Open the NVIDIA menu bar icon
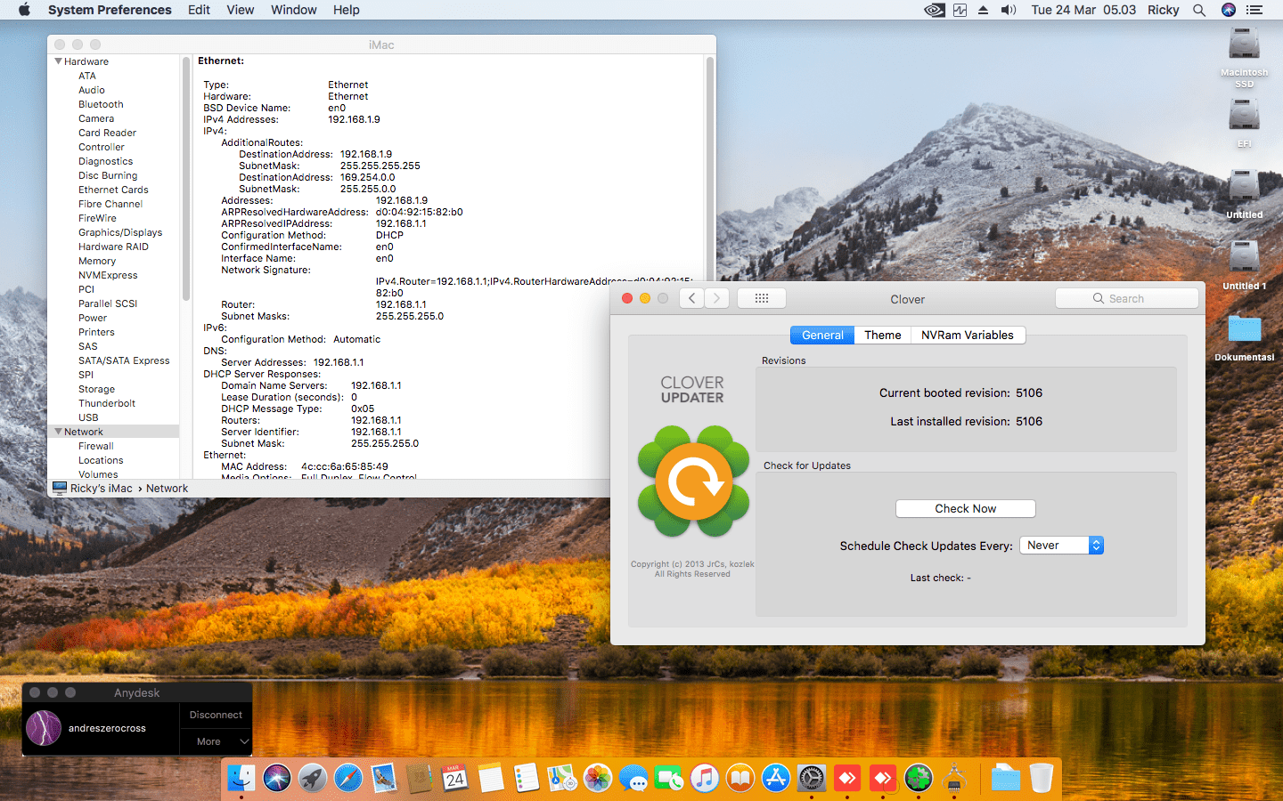 click(934, 10)
